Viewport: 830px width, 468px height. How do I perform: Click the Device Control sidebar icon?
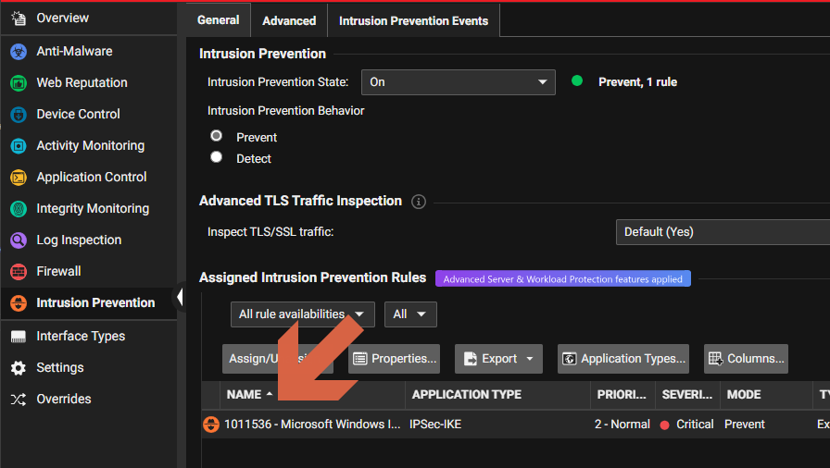(19, 115)
